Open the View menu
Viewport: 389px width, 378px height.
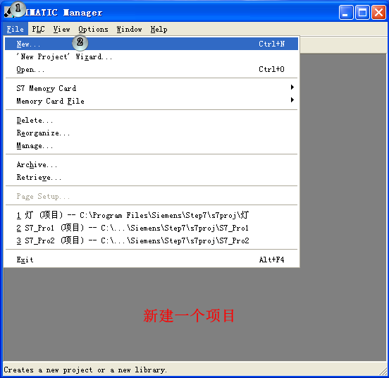(x=61, y=29)
